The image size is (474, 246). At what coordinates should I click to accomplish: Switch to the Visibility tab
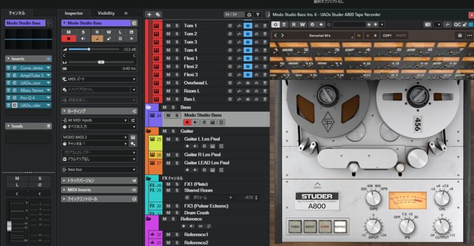pyautogui.click(x=106, y=13)
